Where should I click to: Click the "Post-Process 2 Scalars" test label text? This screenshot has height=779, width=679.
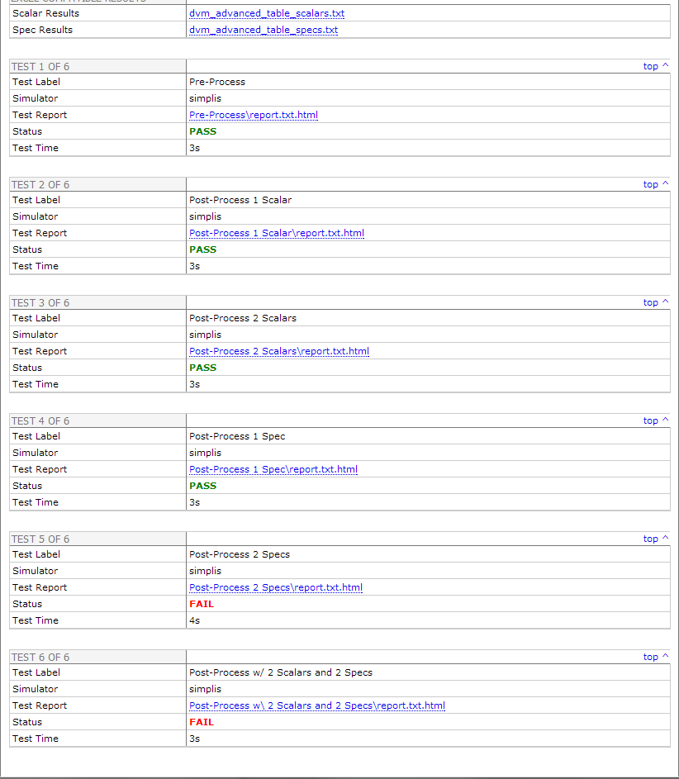click(242, 318)
